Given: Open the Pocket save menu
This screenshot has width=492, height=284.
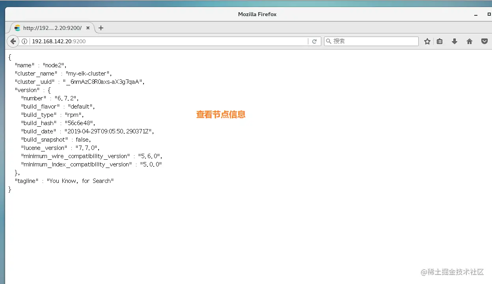Looking at the screenshot, I should pos(485,41).
